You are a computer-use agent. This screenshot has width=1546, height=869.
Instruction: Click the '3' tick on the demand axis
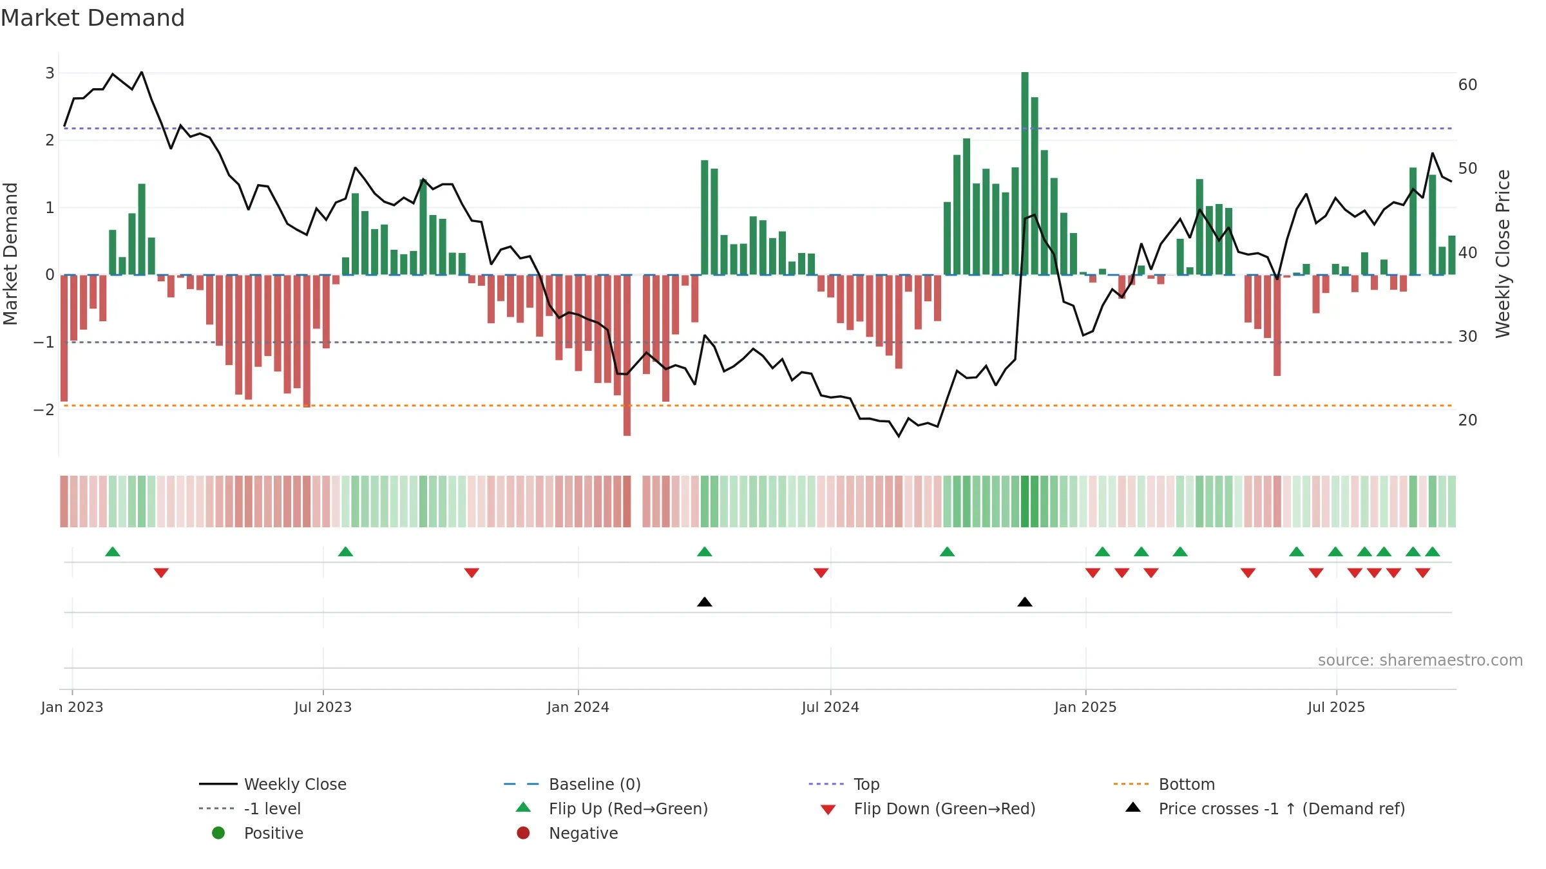[x=50, y=73]
